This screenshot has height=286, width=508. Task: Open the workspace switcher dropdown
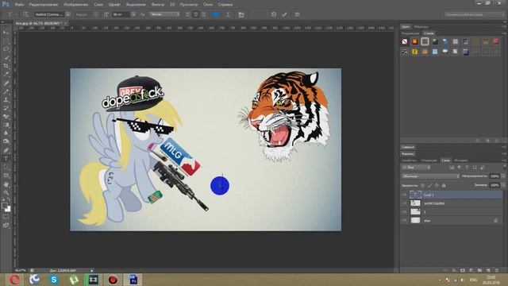point(474,14)
